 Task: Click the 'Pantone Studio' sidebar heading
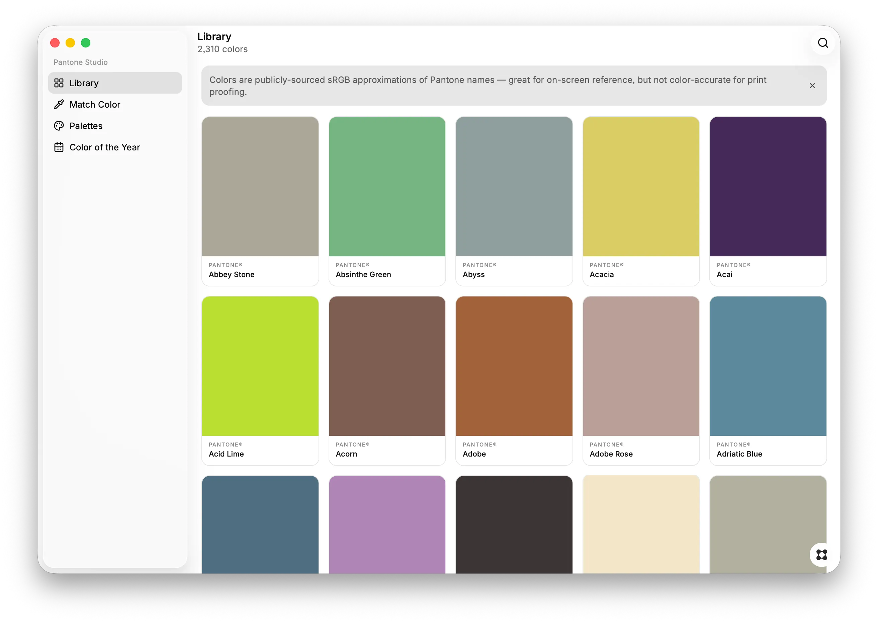80,62
